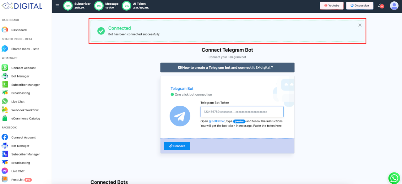Focus the Telegram Bot Token field
Screen dimensions: 402x184
tap(242, 112)
